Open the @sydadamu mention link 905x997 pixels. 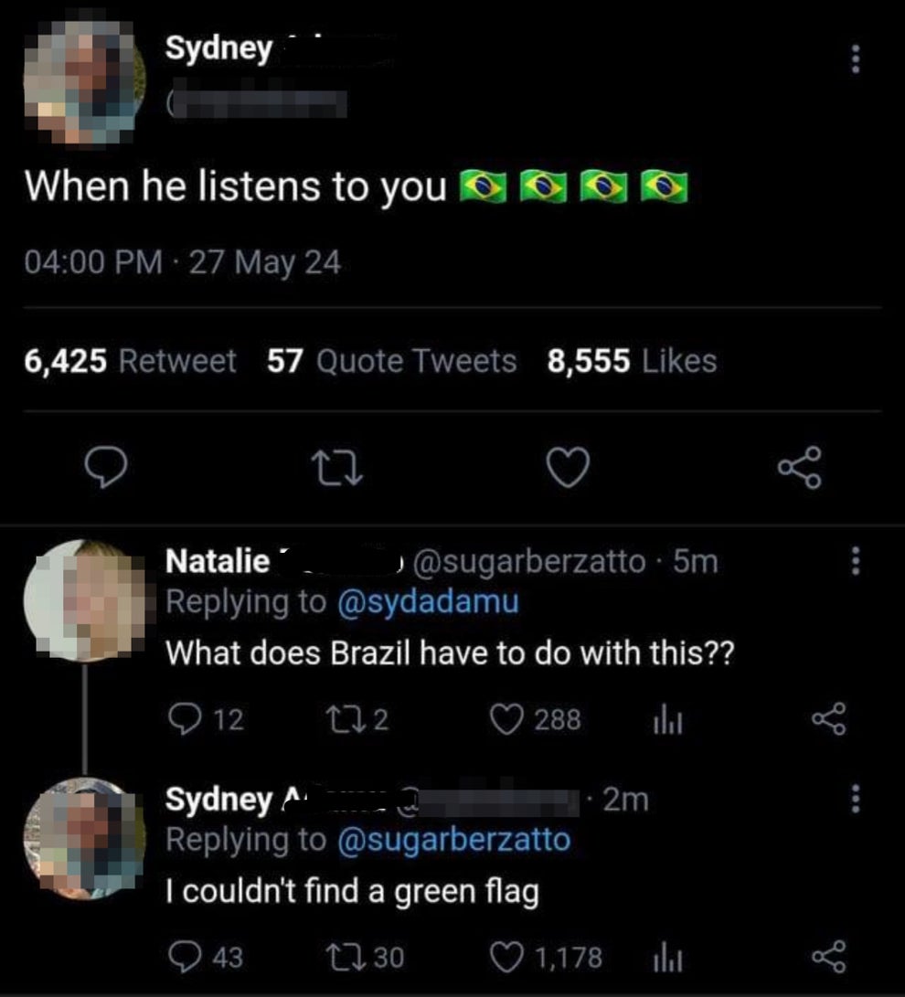[x=428, y=602]
